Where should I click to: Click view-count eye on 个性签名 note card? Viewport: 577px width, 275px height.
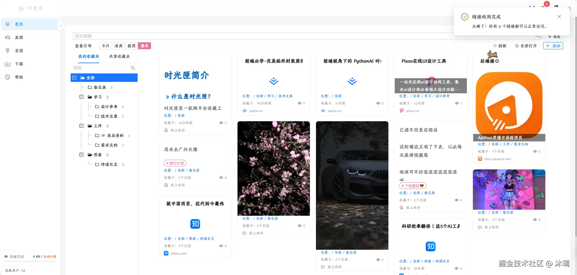pyautogui.click(x=457, y=200)
